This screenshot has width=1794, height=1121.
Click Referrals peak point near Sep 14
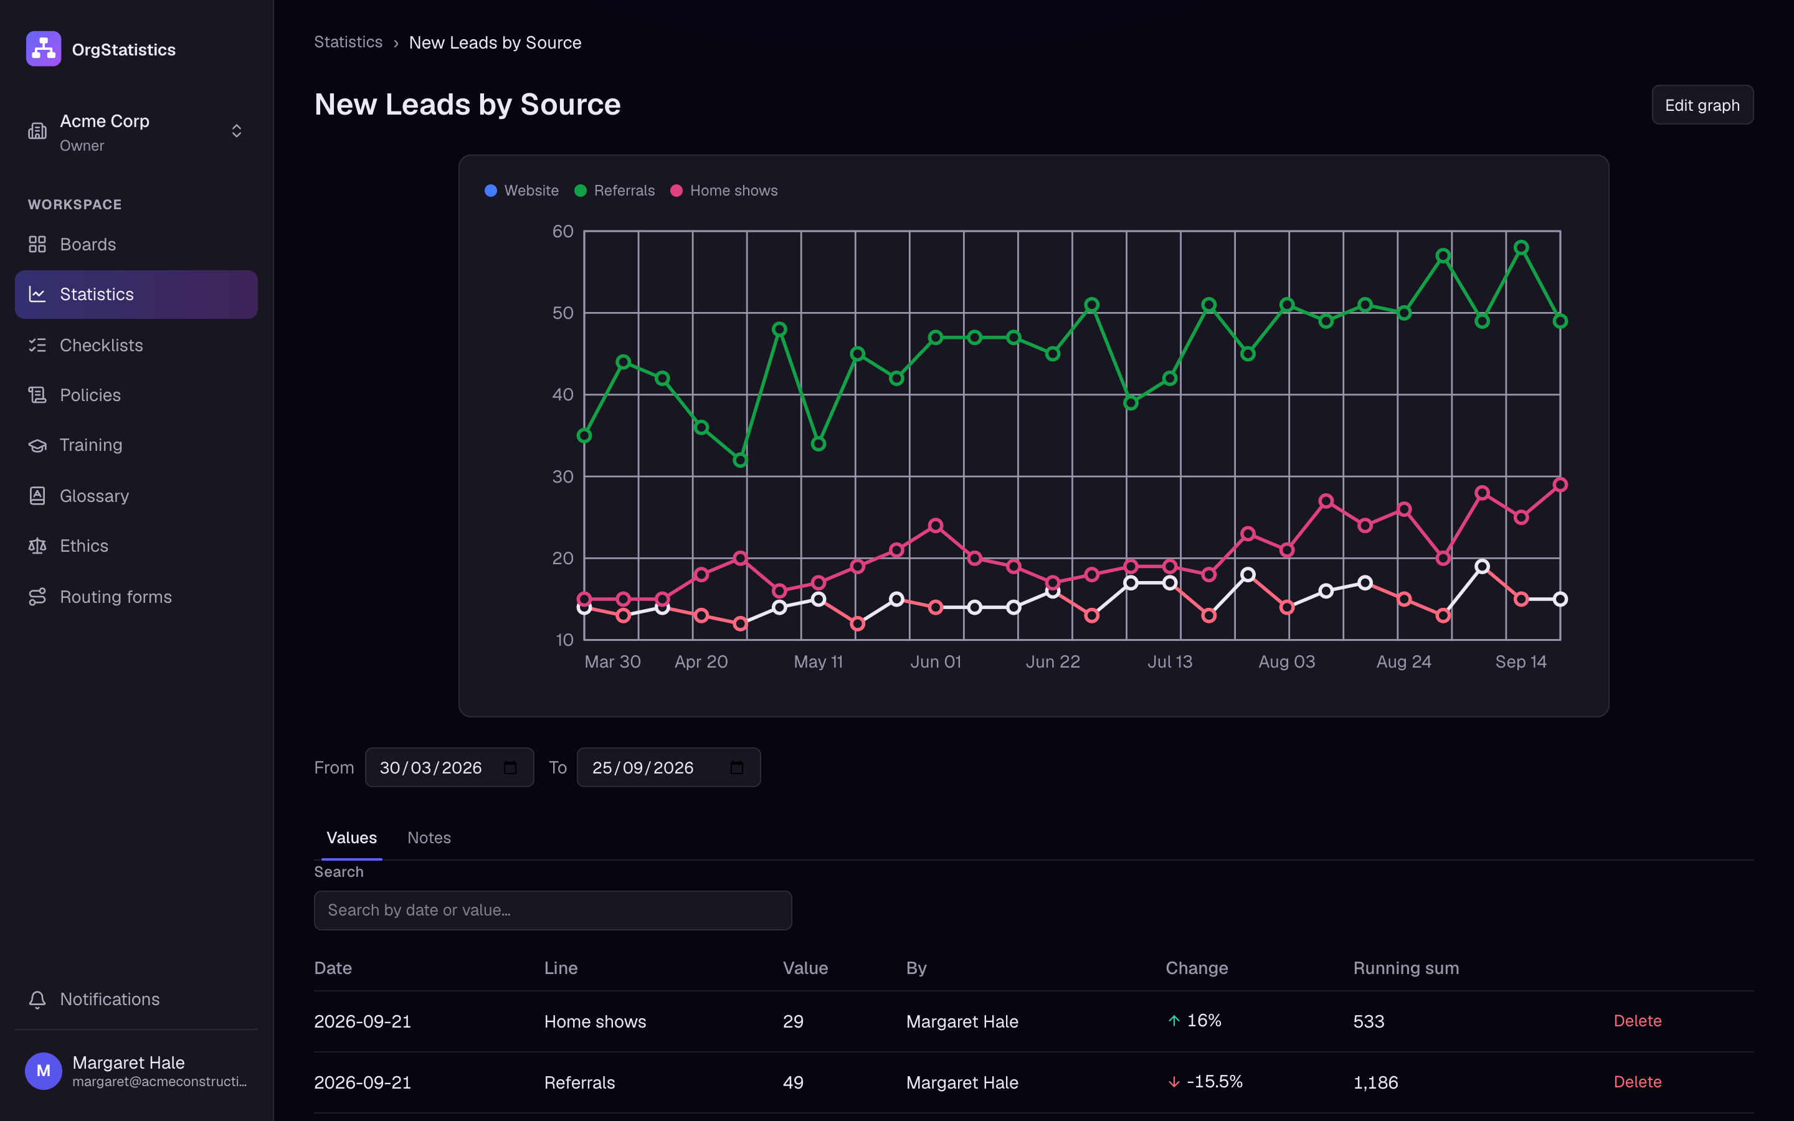tap(1521, 248)
